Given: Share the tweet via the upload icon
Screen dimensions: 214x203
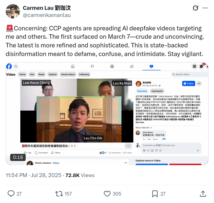Looking at the screenshot, I should tap(203, 194).
